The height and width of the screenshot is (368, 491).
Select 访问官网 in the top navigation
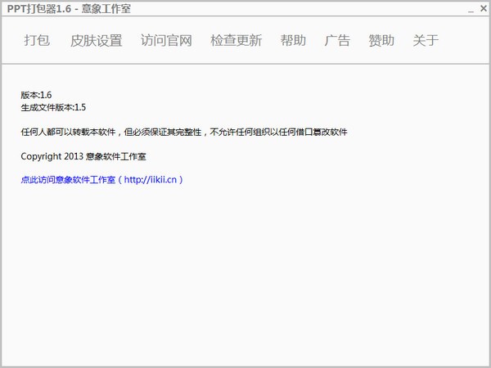[166, 40]
